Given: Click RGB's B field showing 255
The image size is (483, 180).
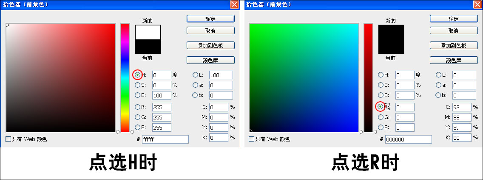Looking at the screenshot, I should (x=162, y=127).
